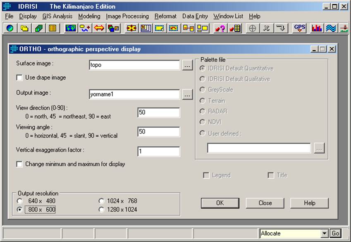Open the Data Entry menu
This screenshot has width=351, height=242.
(x=195, y=16)
